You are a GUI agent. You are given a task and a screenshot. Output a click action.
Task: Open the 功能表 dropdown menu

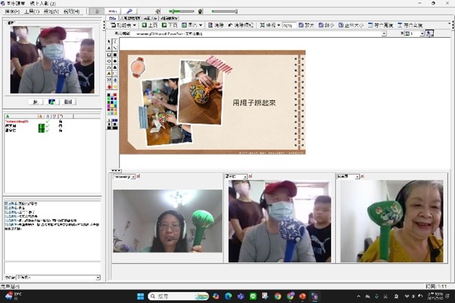[x=123, y=25]
